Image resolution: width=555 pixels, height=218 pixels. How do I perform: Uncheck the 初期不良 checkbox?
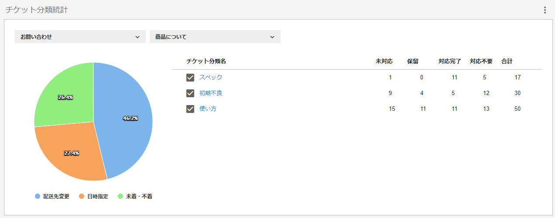[190, 93]
